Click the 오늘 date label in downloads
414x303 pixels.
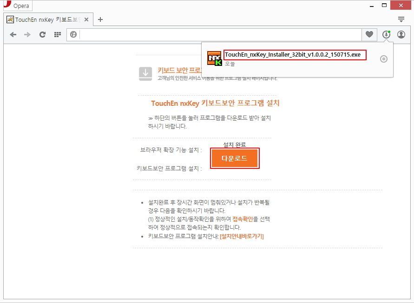pyautogui.click(x=230, y=64)
